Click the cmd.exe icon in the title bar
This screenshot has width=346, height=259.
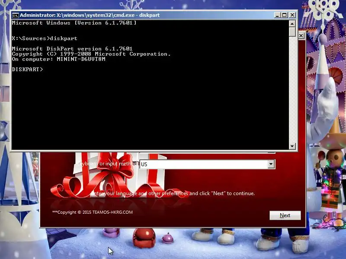(16, 15)
